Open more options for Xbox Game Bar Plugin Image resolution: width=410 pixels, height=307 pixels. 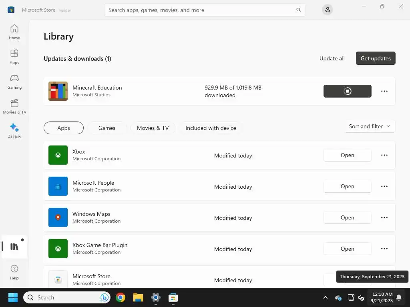tap(384, 249)
